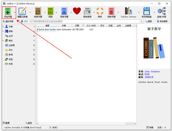Click the Search (搜索) button

click(x=148, y=21)
